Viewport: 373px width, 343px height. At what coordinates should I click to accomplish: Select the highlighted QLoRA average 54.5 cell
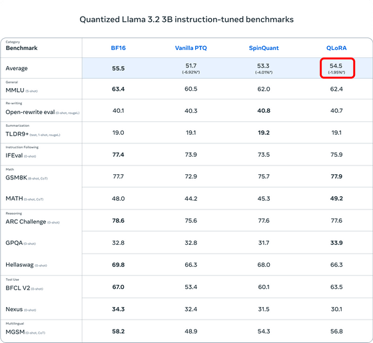[337, 68]
